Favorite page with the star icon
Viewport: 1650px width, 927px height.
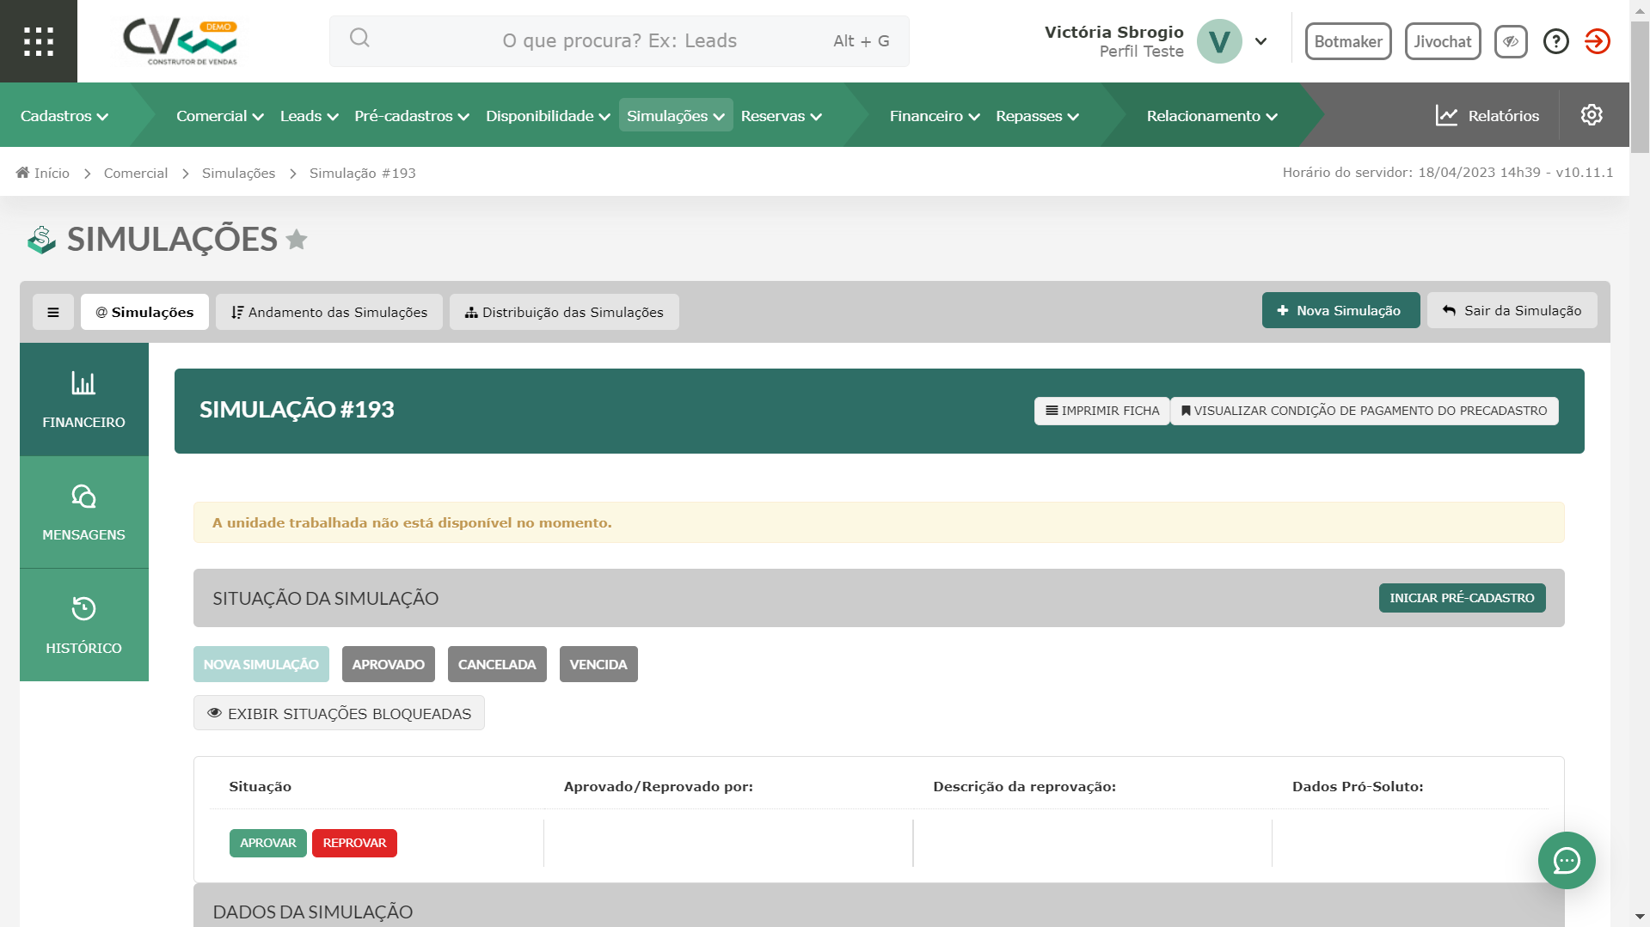(297, 240)
